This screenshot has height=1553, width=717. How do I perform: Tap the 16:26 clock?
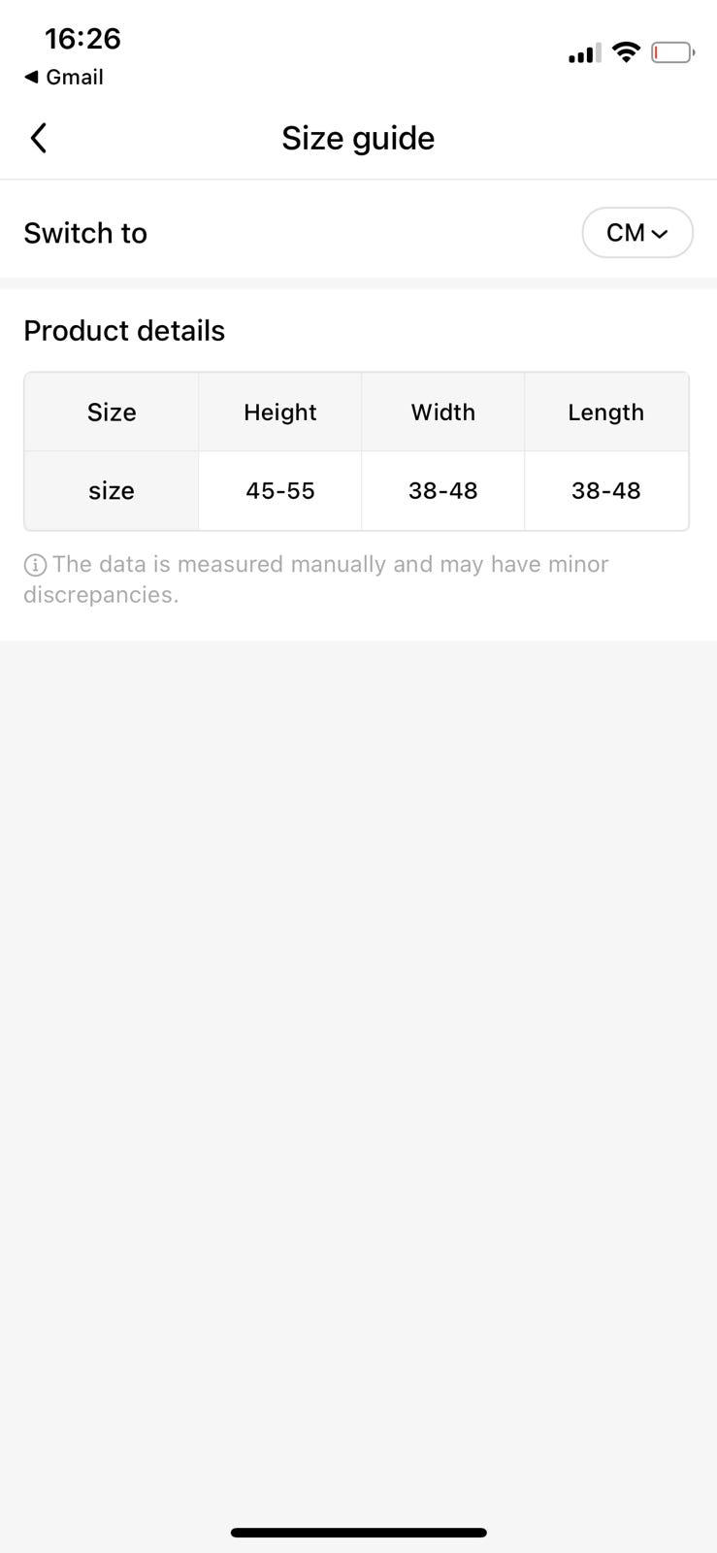point(82,39)
